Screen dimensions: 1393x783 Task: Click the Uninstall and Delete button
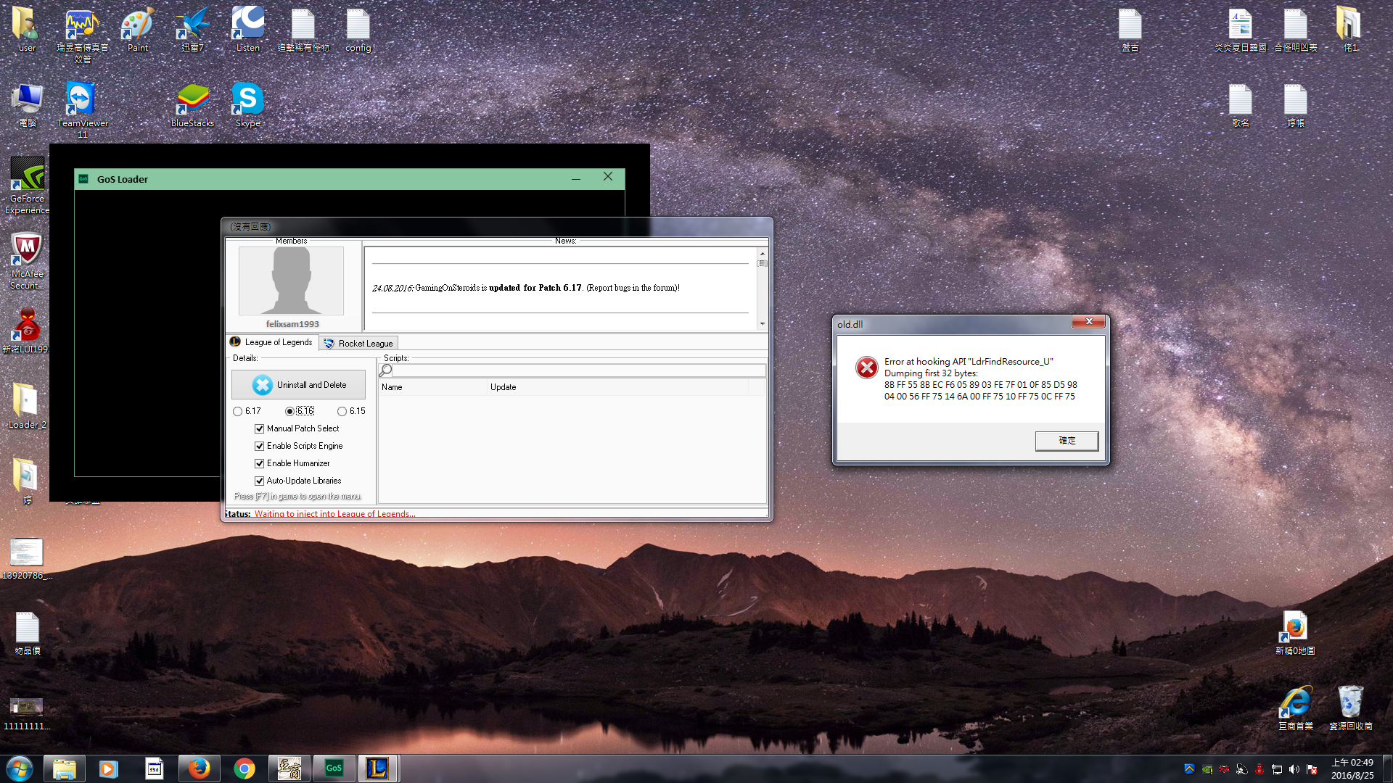tap(298, 385)
